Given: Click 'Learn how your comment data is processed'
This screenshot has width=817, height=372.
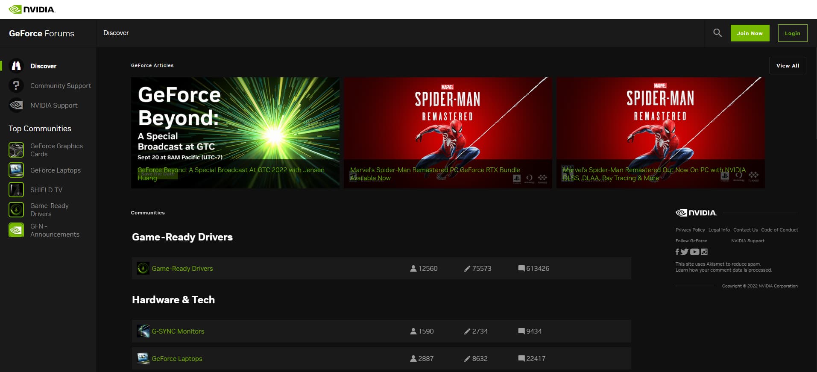Looking at the screenshot, I should (723, 270).
